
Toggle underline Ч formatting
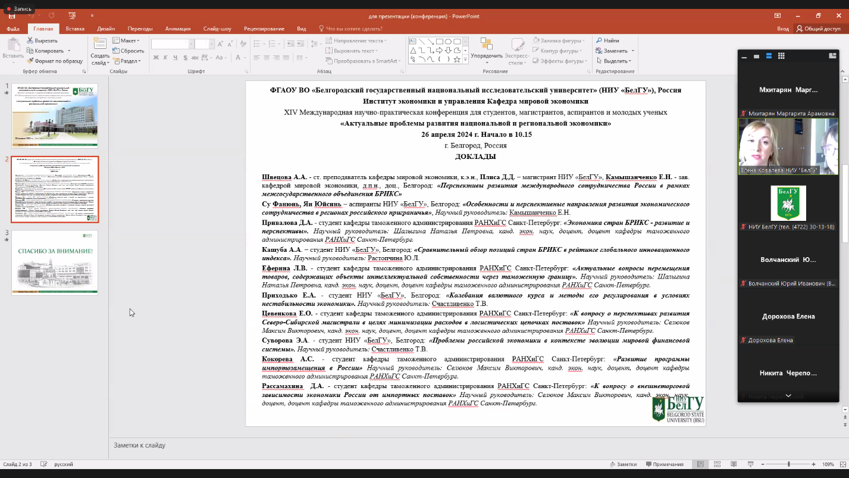pos(176,58)
